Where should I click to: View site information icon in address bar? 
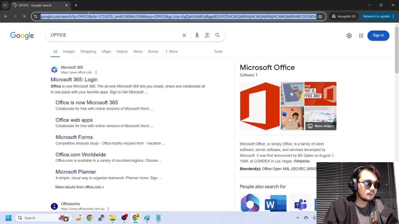point(36,16)
